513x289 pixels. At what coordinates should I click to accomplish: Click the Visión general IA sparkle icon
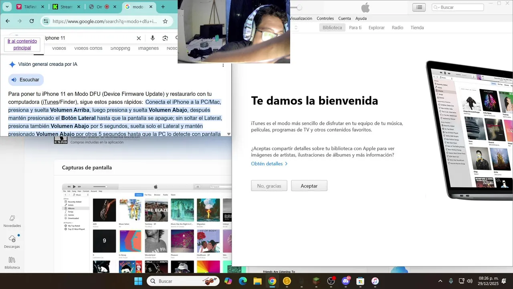click(x=12, y=64)
